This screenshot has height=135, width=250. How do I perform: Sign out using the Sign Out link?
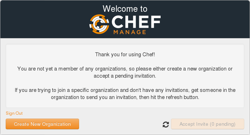(14, 113)
